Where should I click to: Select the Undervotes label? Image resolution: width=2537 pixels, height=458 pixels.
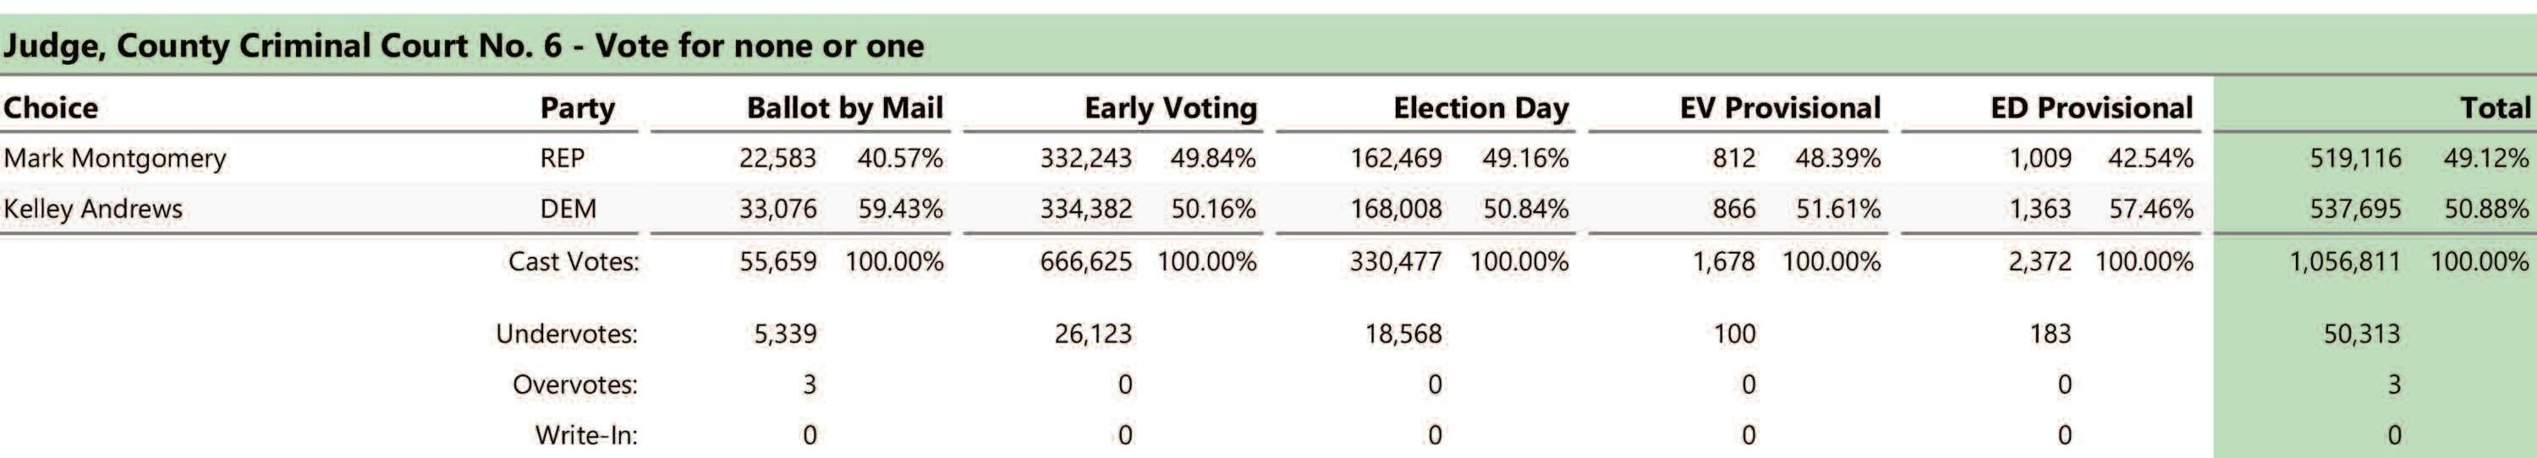(566, 334)
